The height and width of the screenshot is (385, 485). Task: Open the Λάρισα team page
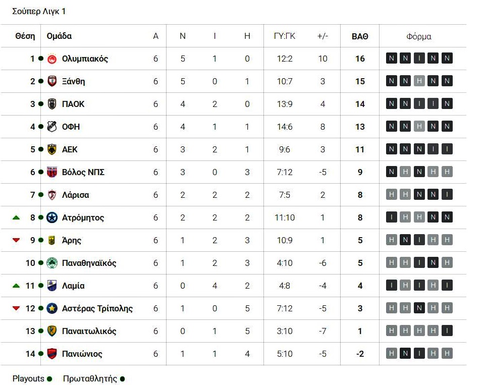click(x=75, y=195)
